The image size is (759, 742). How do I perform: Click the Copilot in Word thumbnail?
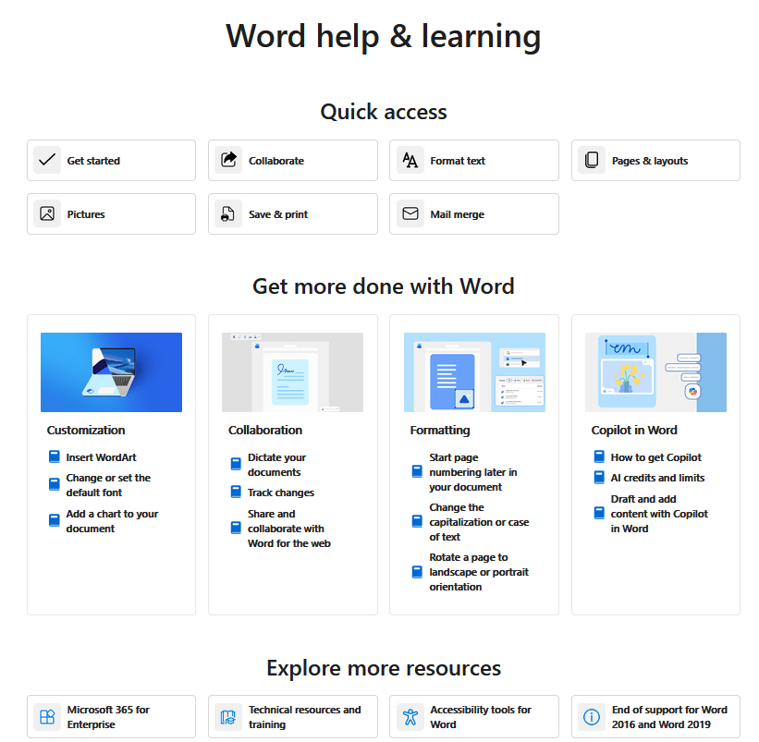[x=655, y=372]
